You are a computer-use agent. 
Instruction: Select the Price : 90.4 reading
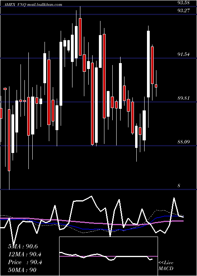coord(25,262)
